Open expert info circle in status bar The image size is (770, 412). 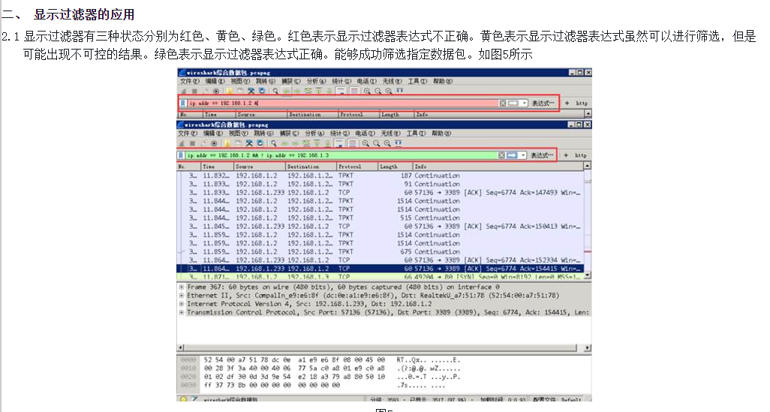(x=184, y=399)
